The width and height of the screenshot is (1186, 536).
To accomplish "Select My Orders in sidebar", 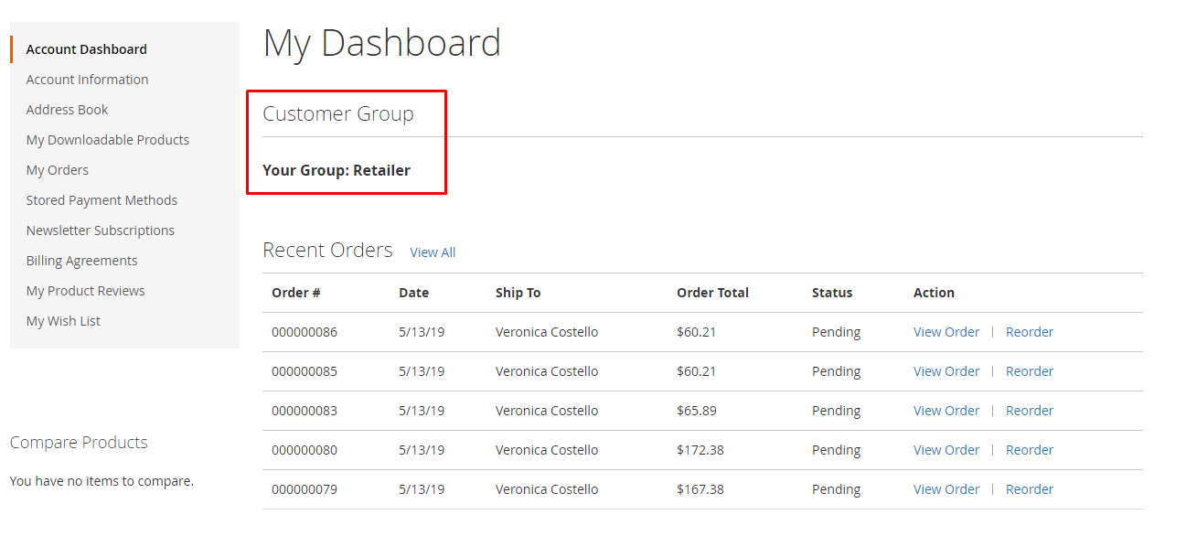I will tap(57, 170).
